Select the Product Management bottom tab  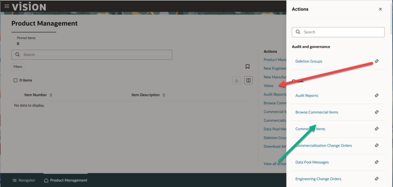66,180
